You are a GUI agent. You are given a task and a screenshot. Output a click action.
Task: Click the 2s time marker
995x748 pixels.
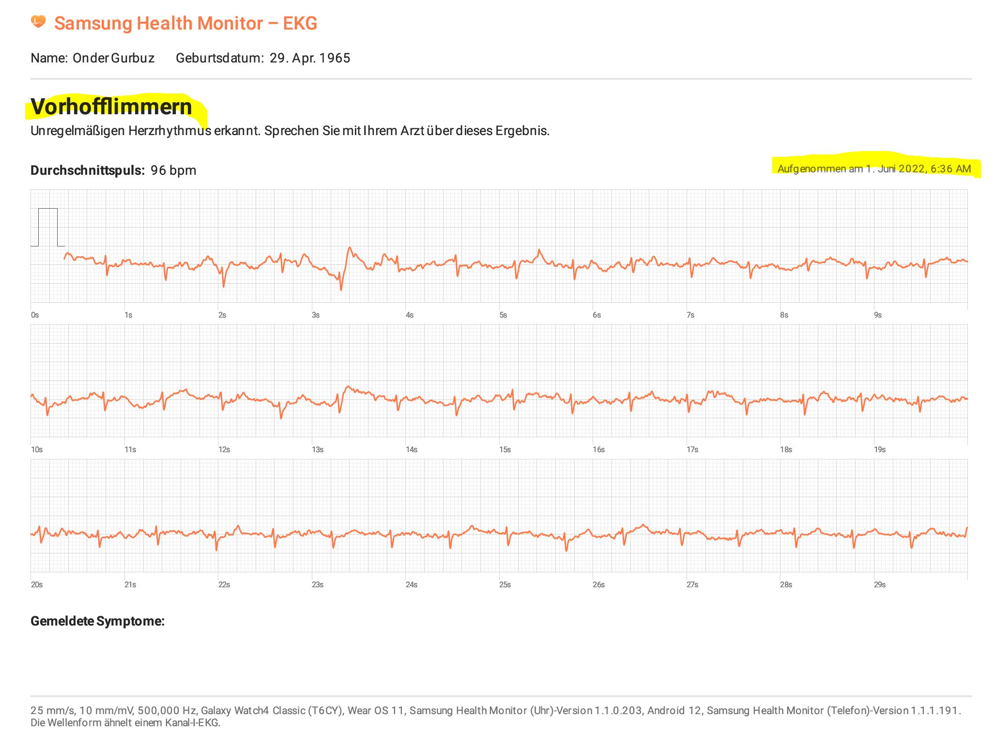click(222, 315)
